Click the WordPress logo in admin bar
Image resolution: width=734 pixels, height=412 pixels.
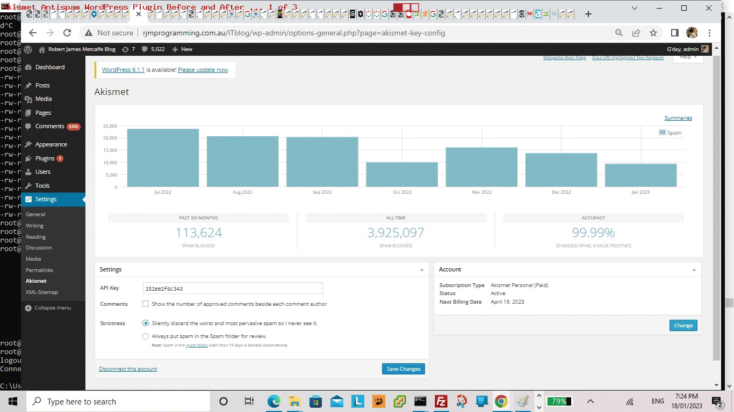click(x=28, y=49)
